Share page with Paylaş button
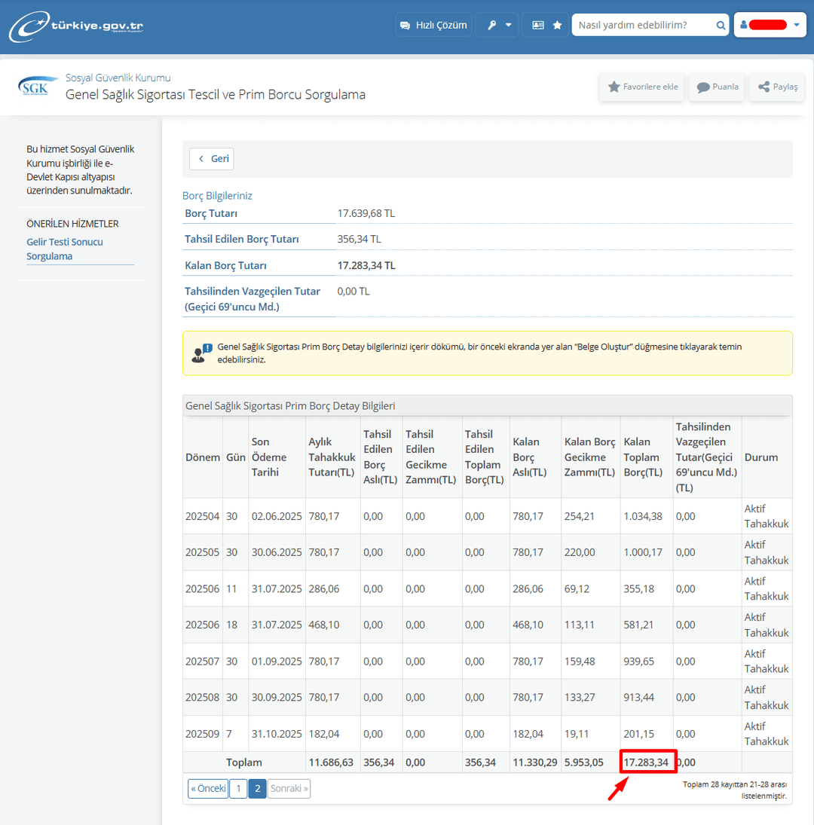The image size is (814, 825). pyautogui.click(x=777, y=87)
